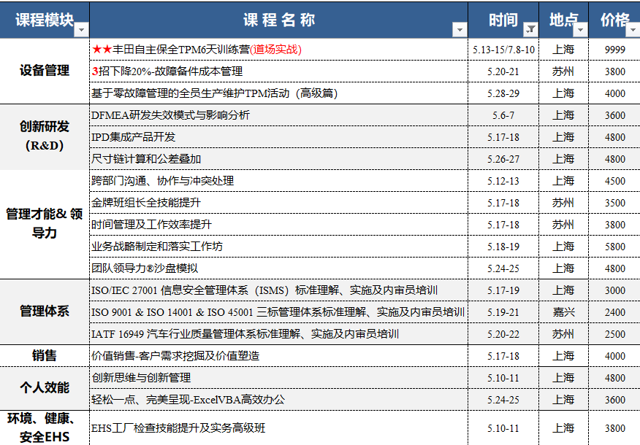Viewport: 640px width, 445px height.
Task: Select the price cell 3500
Action: pos(614,203)
